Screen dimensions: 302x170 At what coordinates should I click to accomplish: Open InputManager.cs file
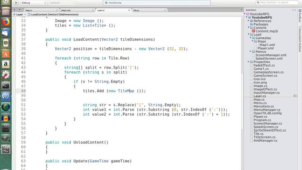point(266,93)
